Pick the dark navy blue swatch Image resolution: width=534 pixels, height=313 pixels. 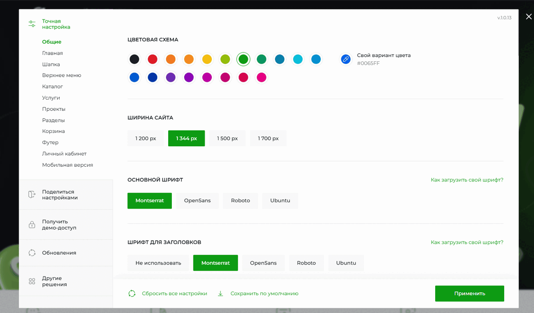pos(153,77)
